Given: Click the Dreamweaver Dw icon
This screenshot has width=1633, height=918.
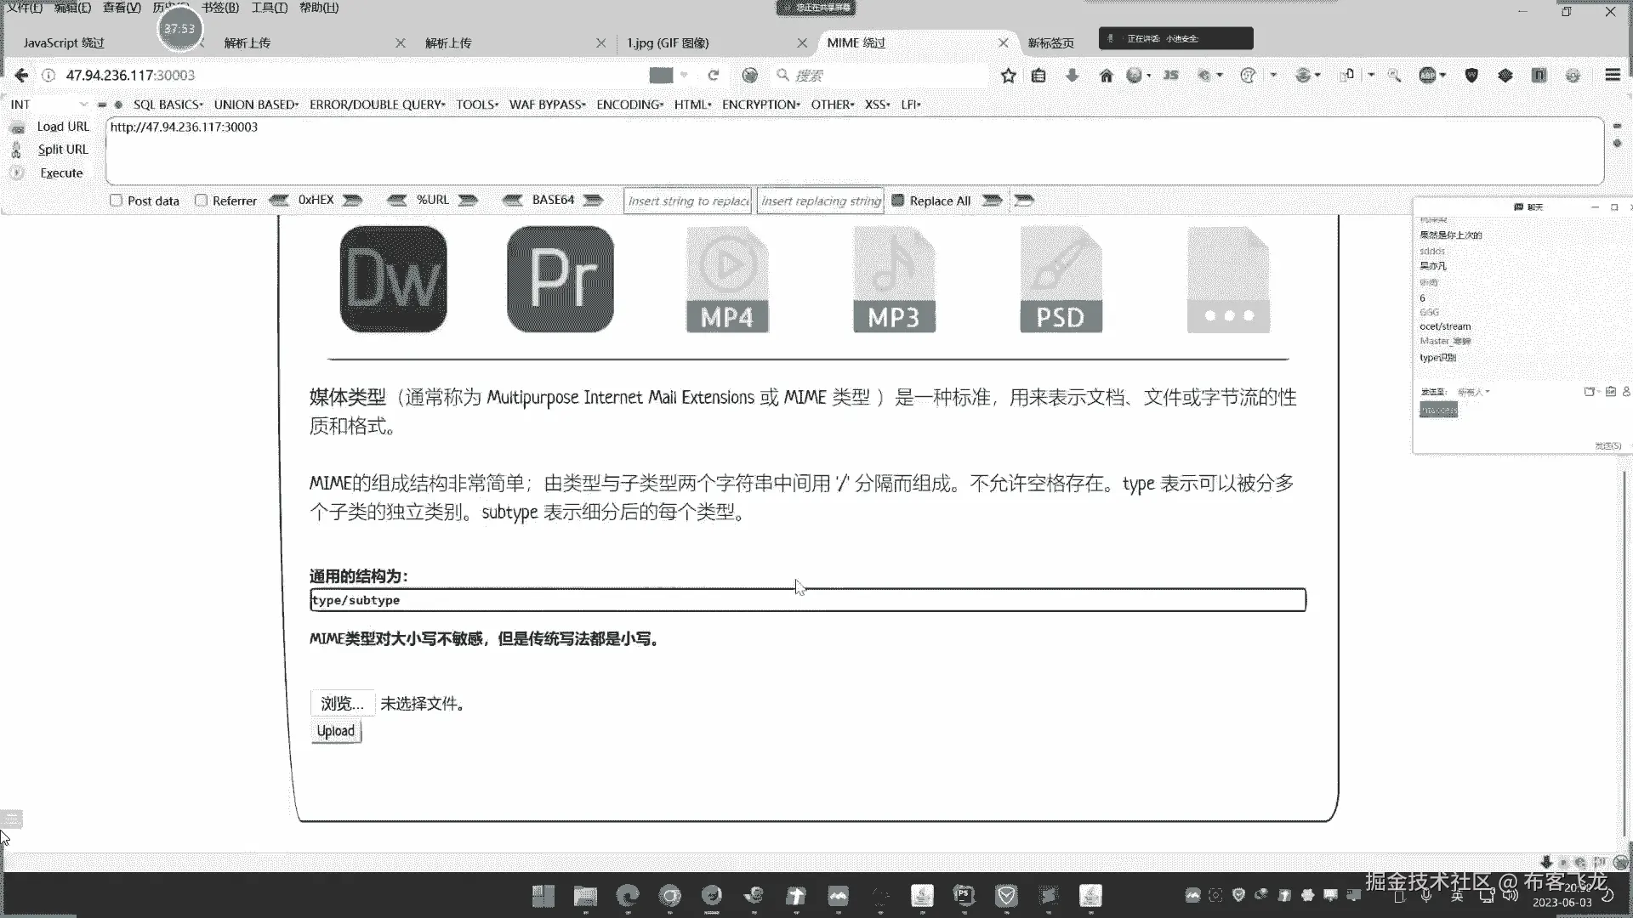Looking at the screenshot, I should pyautogui.click(x=393, y=280).
